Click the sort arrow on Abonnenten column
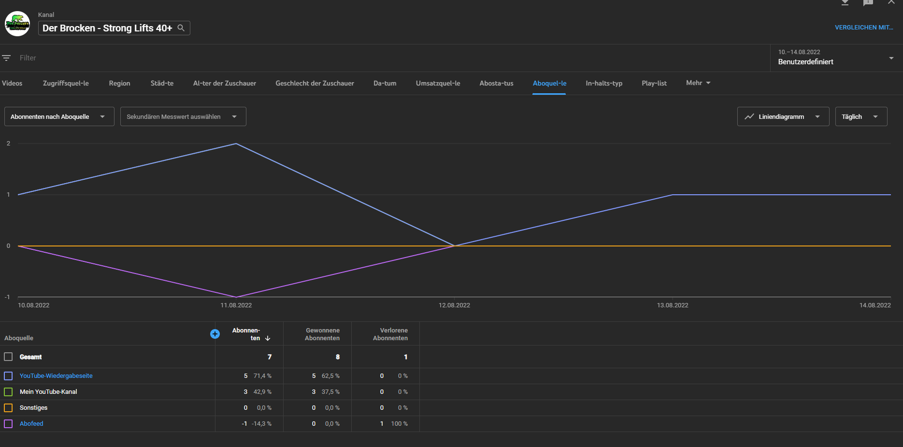 (268, 338)
